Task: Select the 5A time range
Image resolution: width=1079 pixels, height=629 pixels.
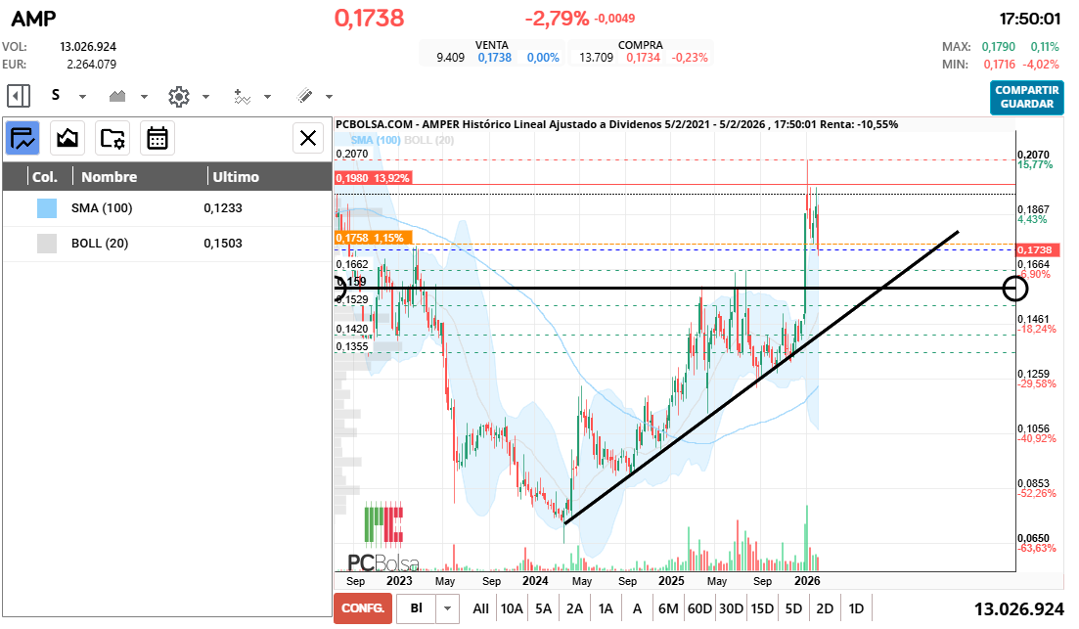Action: click(543, 608)
